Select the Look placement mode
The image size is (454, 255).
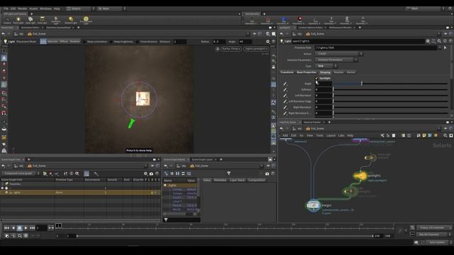point(43,42)
